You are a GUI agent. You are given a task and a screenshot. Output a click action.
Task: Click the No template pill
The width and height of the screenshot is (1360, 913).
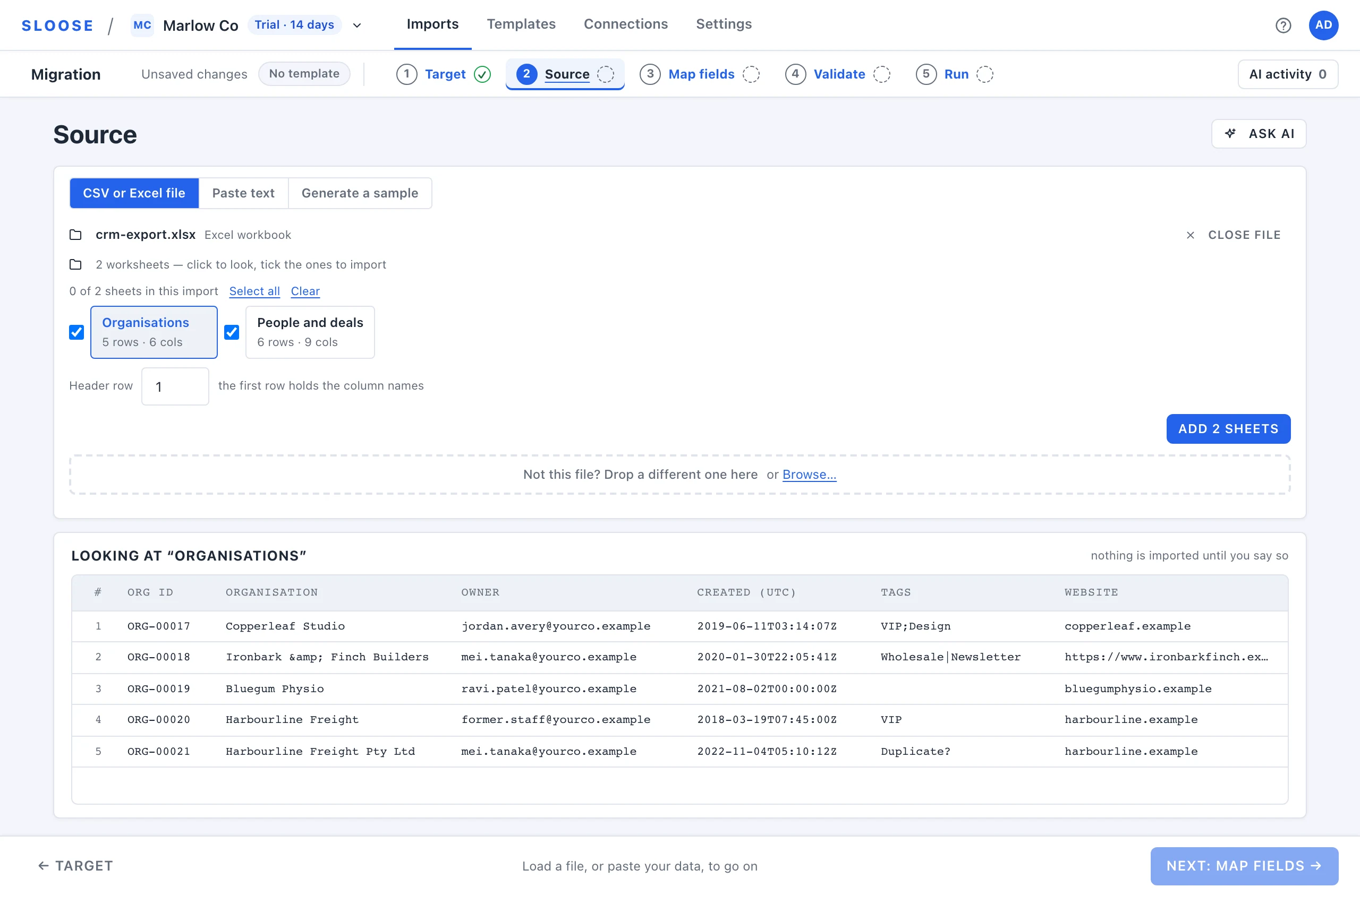pyautogui.click(x=304, y=73)
